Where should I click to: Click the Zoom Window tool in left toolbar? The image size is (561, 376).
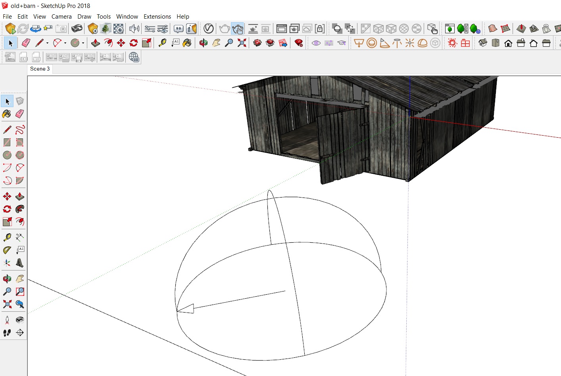click(x=20, y=292)
